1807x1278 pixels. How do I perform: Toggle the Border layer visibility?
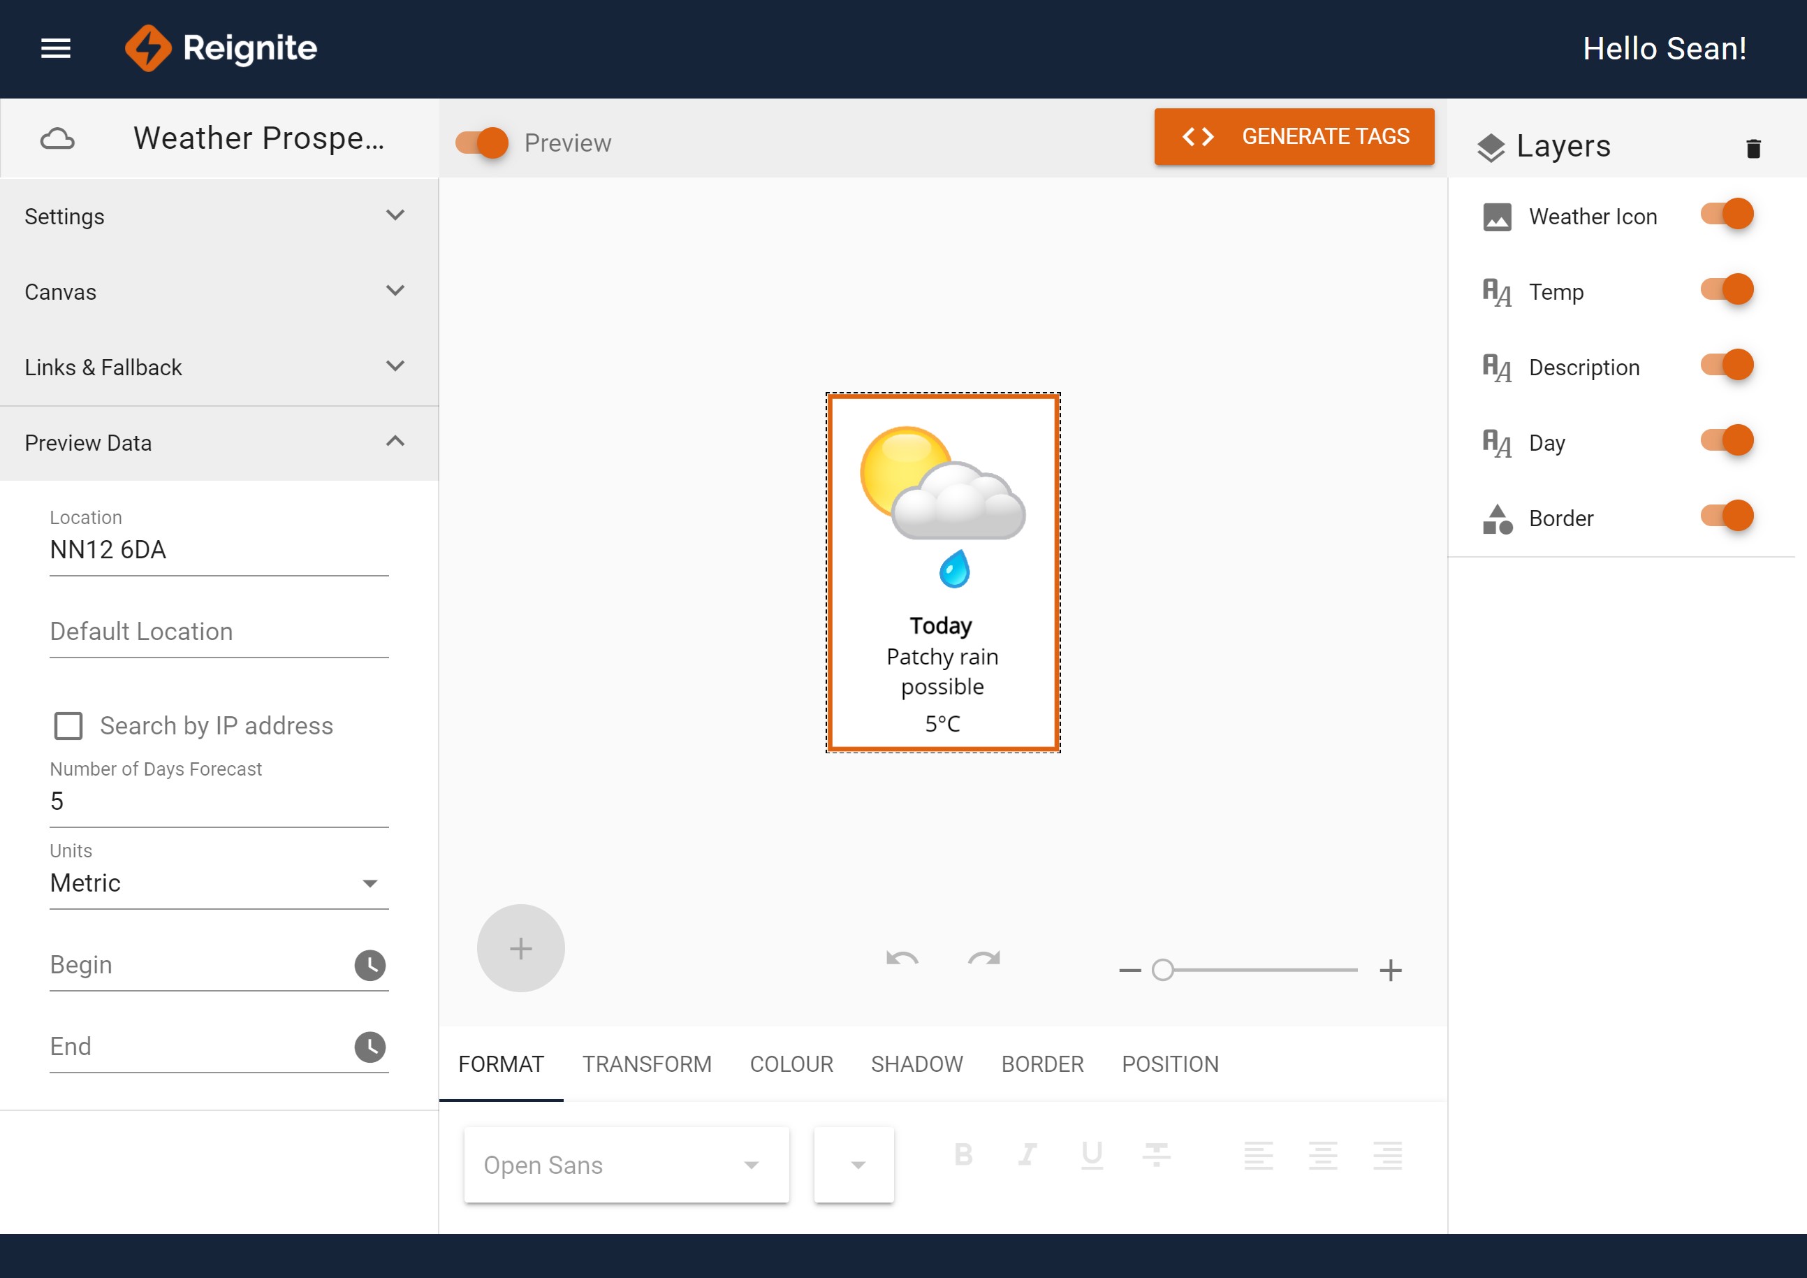1727,516
